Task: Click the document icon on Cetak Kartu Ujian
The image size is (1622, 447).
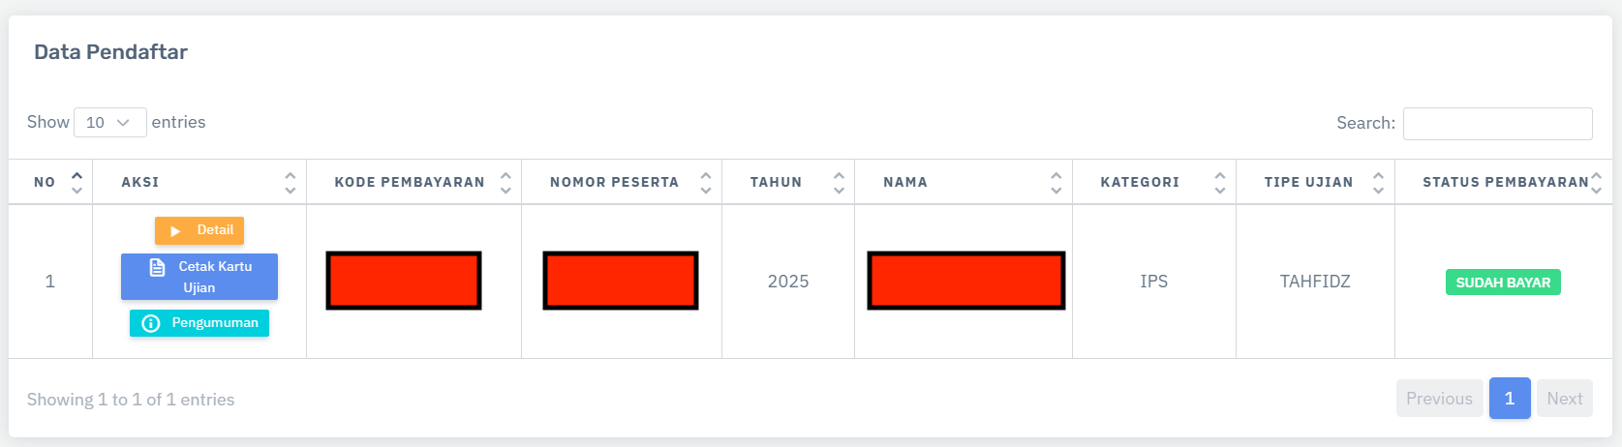Action: pyautogui.click(x=157, y=267)
